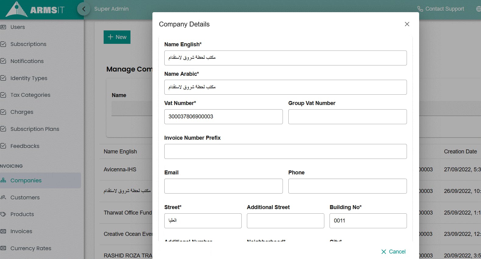Click the Feedbacks sidebar icon
Viewport: 481px width, 259px height.
click(x=3, y=146)
